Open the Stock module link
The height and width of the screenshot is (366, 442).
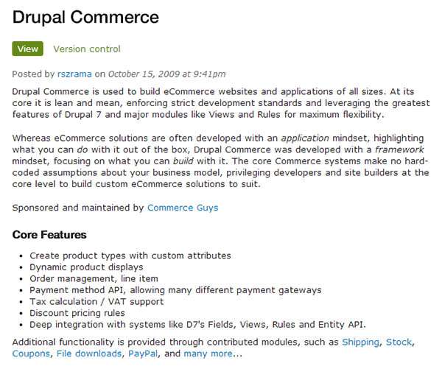point(399,342)
